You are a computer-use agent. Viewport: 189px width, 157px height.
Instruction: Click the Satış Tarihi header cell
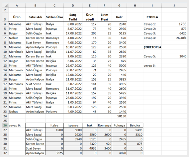pos(73,17)
